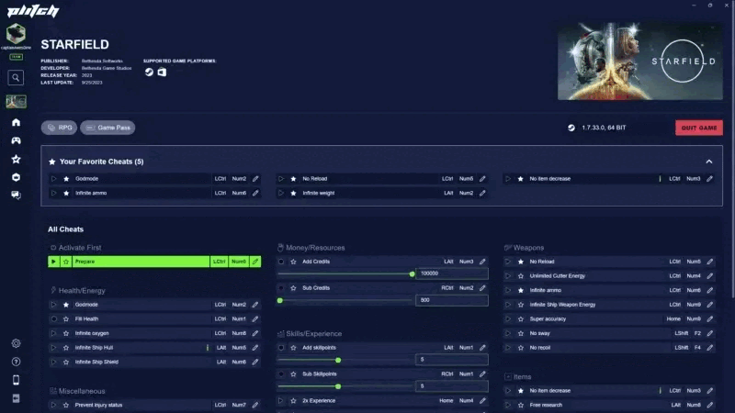Viewport: 735px width, 413px height.
Task: Toggle Infinite ammo in favorites
Action: (x=53, y=193)
